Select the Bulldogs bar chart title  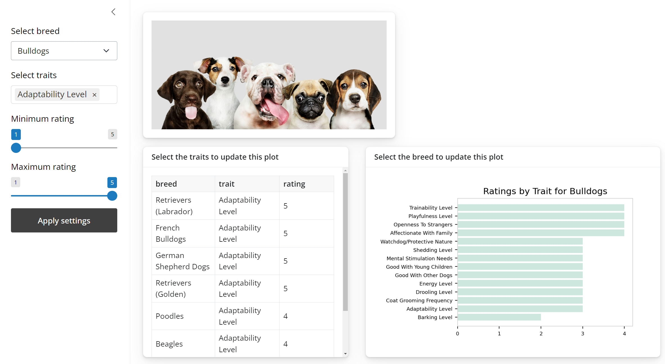click(x=545, y=191)
